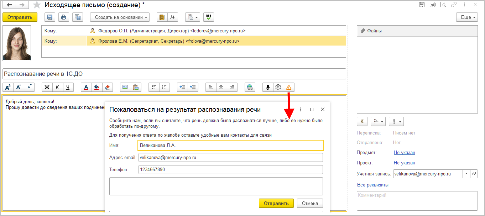Open the Все реквизиты link
Image resolution: width=485 pixels, height=216 pixels.
[373, 185]
